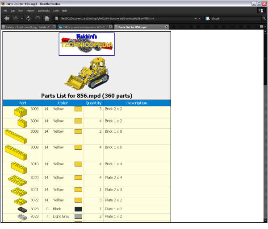Click the Light Gray color swatch
This screenshot has height=229, width=268.
[x=78, y=217]
